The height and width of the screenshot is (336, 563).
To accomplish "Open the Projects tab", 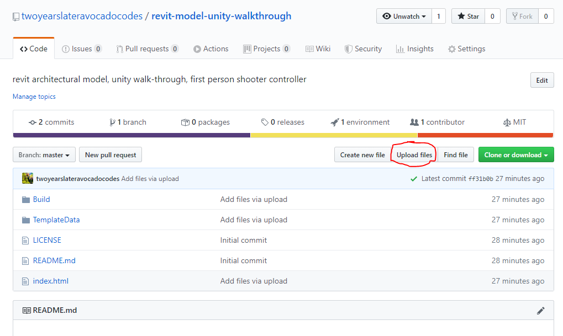I will click(267, 49).
